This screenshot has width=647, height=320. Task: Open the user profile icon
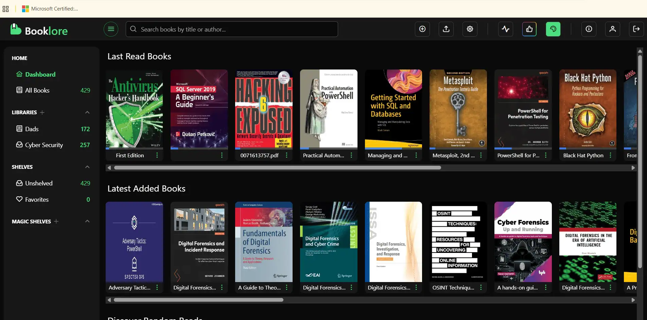[x=613, y=29]
